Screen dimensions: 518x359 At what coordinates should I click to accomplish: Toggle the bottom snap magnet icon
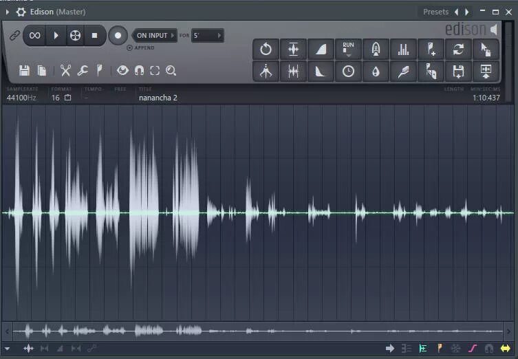(x=489, y=348)
